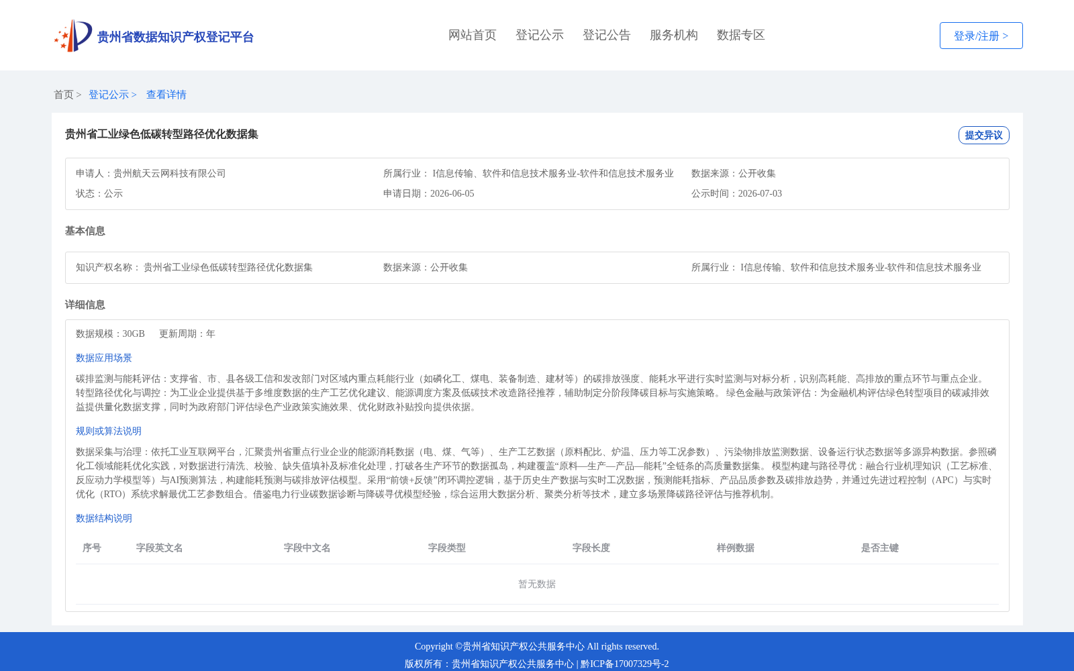Image resolution: width=1074 pixels, height=671 pixels.
Task: Click the 基本信息 section heading
Action: (x=85, y=231)
